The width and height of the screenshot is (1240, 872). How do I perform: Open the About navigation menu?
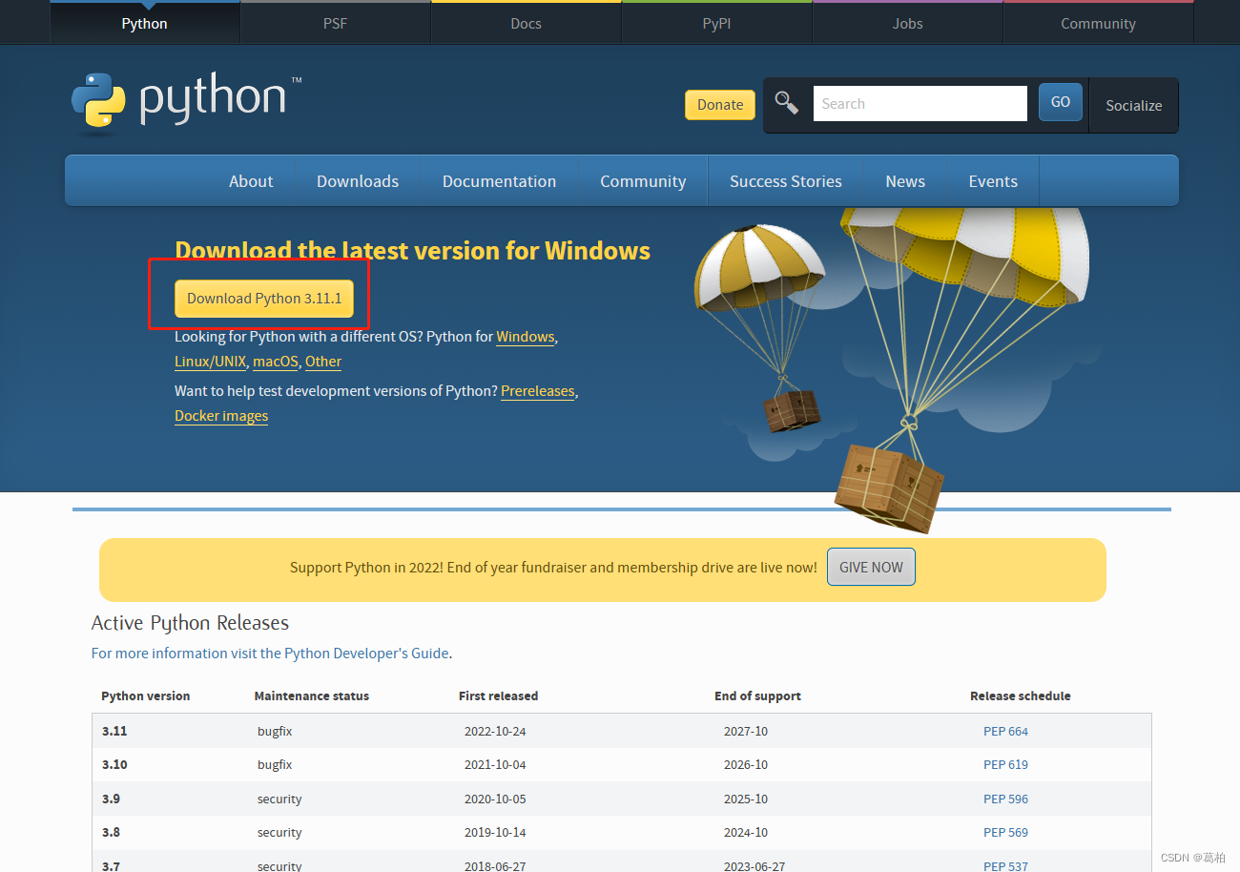pyautogui.click(x=251, y=181)
